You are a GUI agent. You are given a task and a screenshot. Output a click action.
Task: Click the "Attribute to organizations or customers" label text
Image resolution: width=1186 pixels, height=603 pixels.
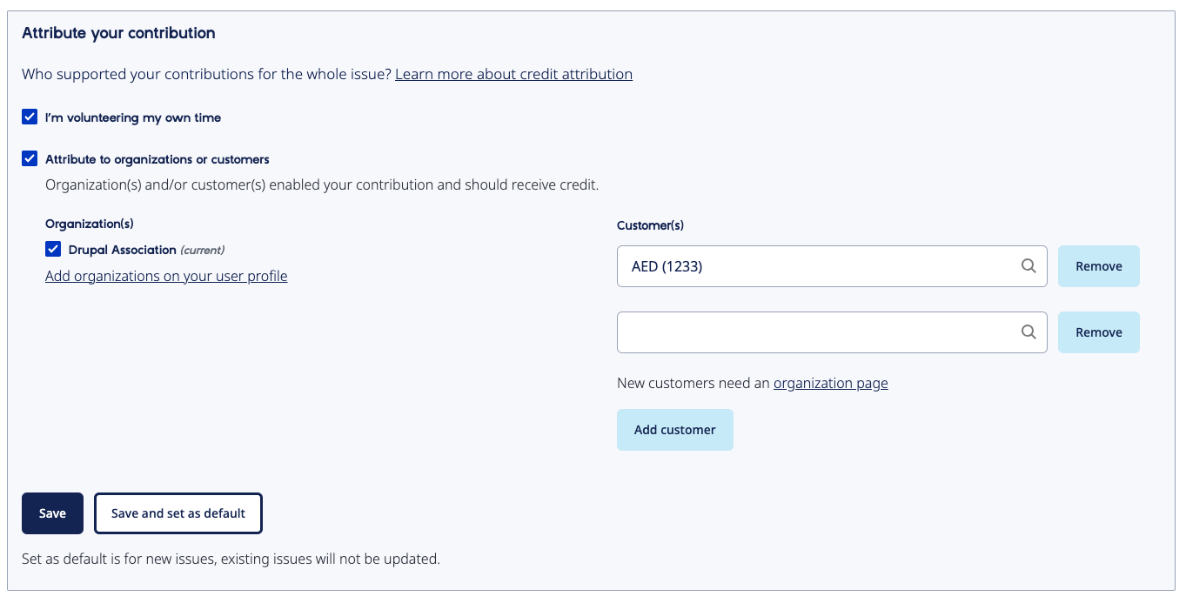[157, 159]
